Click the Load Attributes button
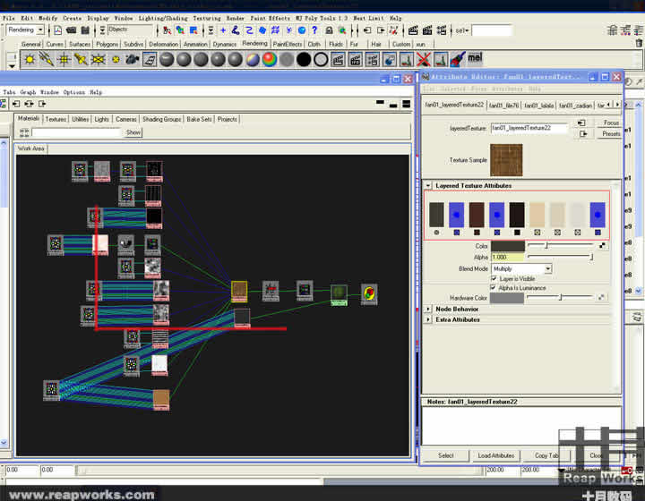645x501 pixels. point(495,455)
